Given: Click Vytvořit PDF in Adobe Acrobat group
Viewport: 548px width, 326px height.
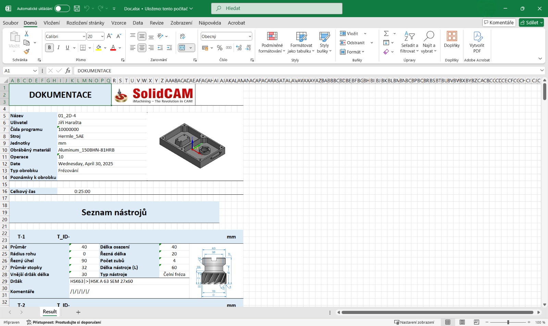Looking at the screenshot, I should pyautogui.click(x=477, y=43).
